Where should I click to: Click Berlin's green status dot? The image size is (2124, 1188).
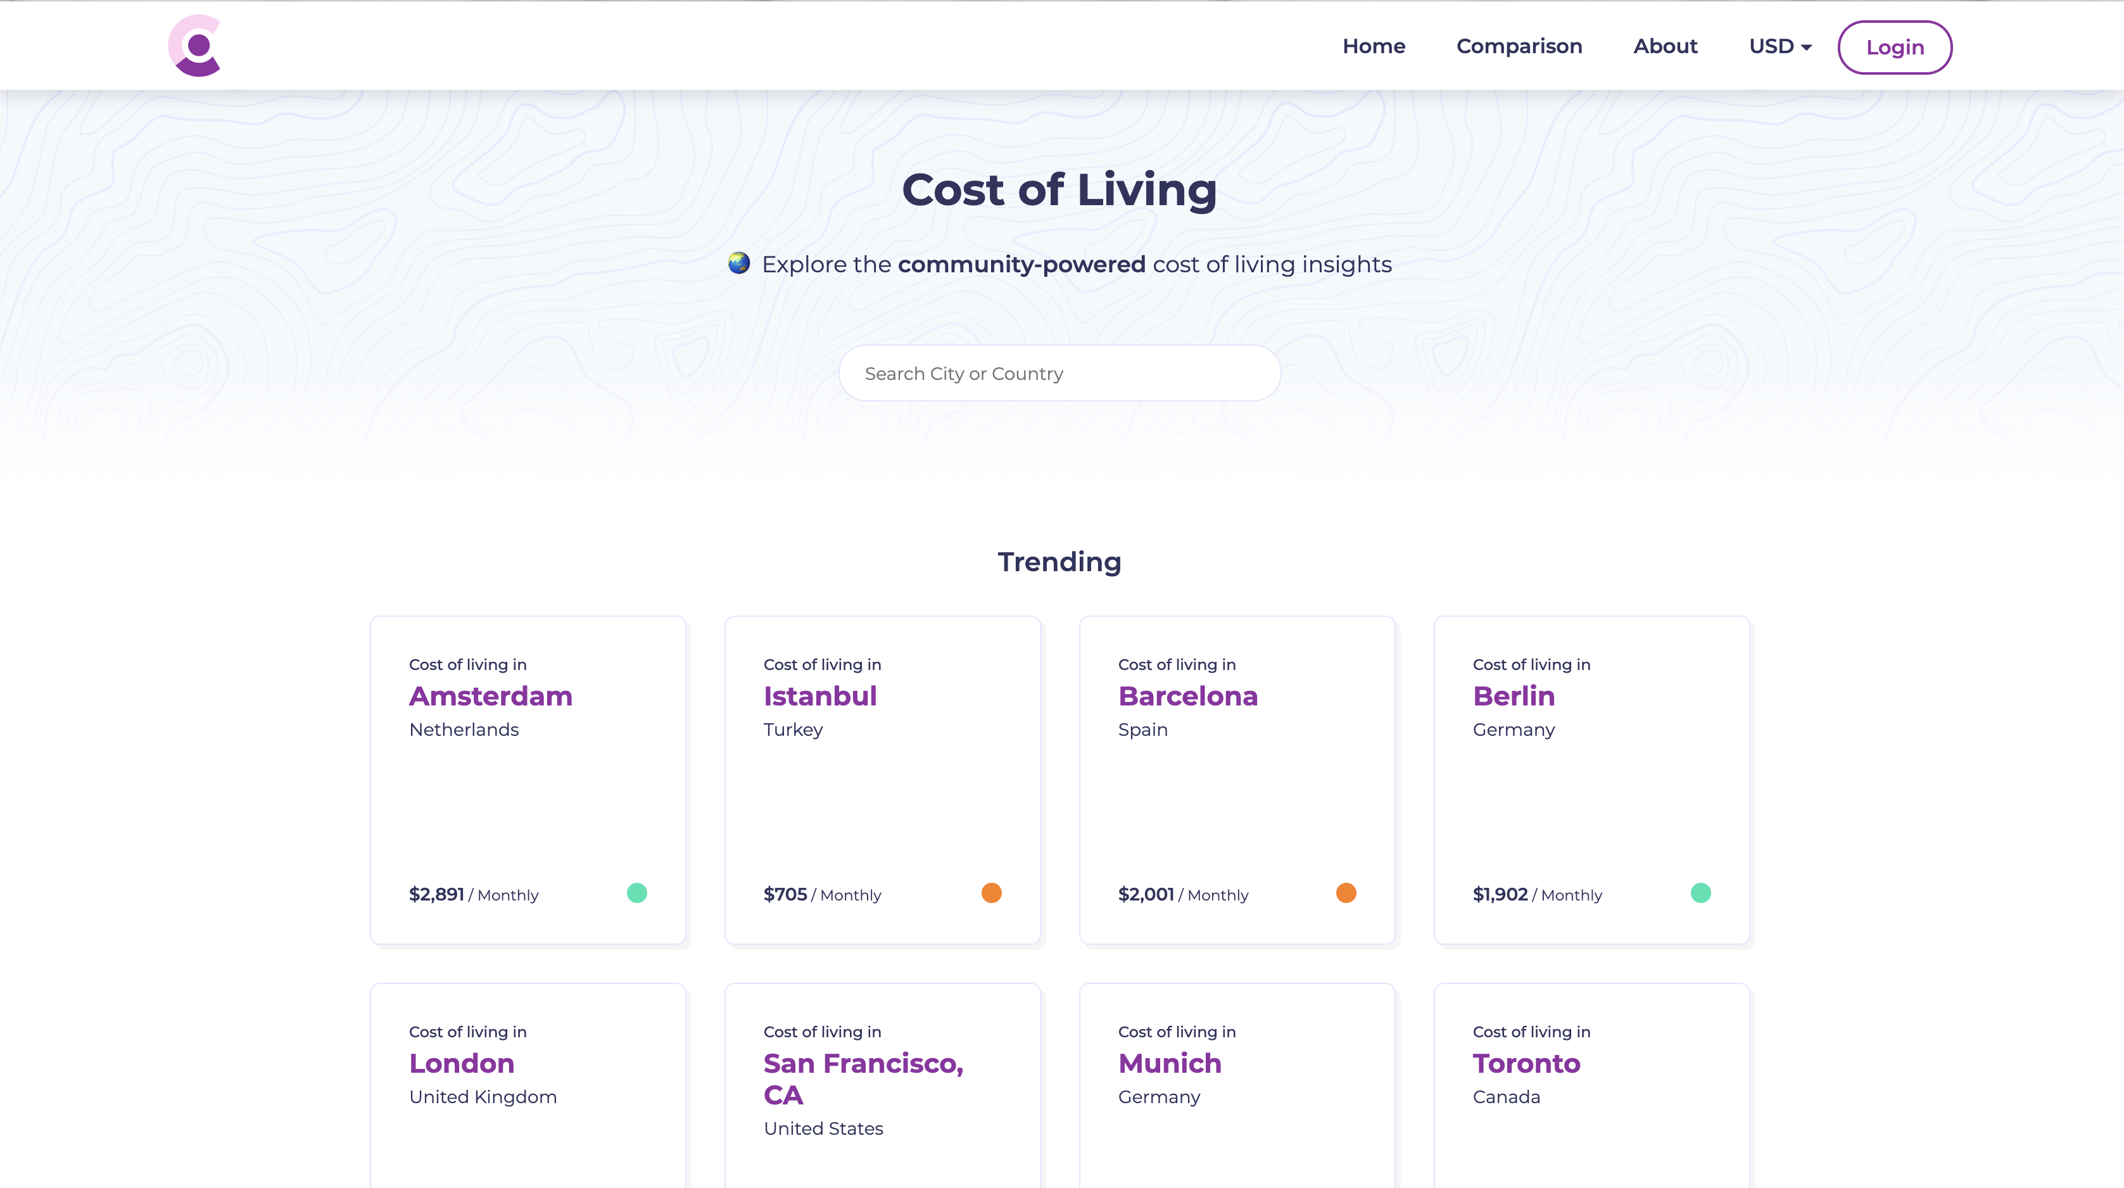tap(1700, 893)
